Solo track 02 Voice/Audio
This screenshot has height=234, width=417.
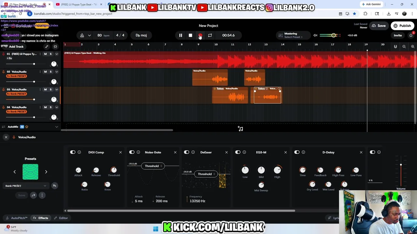pyautogui.click(x=50, y=71)
